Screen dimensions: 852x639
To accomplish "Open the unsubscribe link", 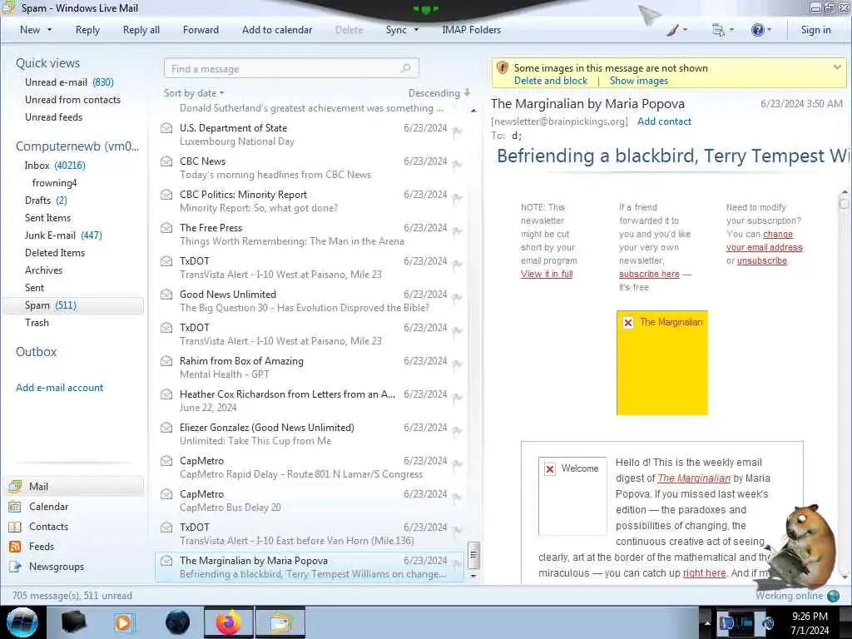I will (x=762, y=260).
